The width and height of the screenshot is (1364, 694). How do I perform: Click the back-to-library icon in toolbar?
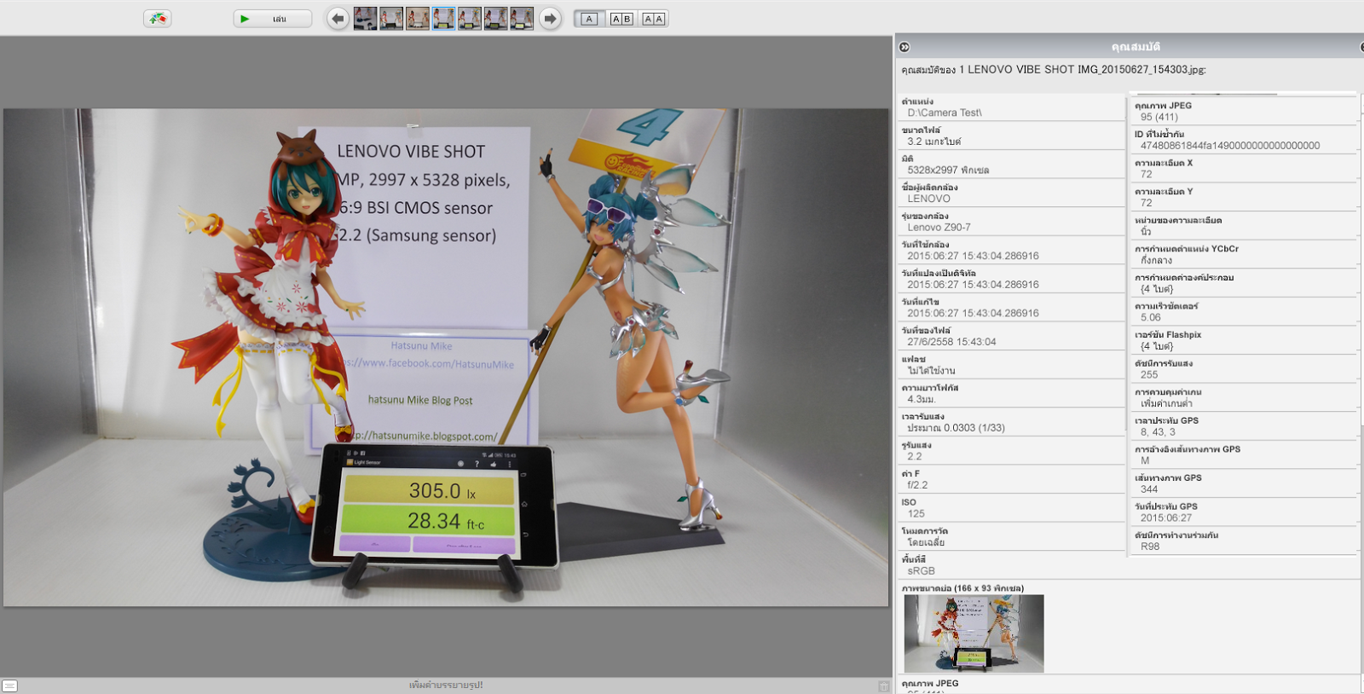tap(158, 19)
